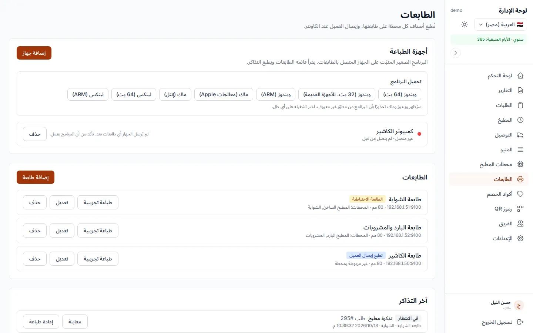Click the تسجيل الخروج logout icon
The height and width of the screenshot is (333, 533).
pos(520,322)
